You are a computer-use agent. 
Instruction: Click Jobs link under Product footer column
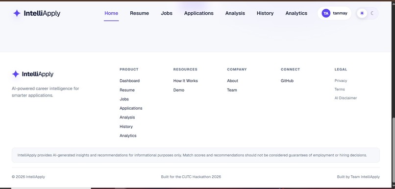pos(124,99)
